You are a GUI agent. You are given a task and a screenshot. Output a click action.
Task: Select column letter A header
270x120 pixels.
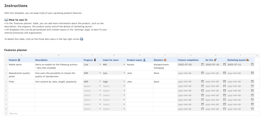pos(21,56)
